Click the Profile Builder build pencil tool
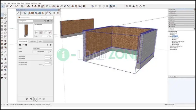The image size is (196, 110). pyautogui.click(x=18, y=13)
